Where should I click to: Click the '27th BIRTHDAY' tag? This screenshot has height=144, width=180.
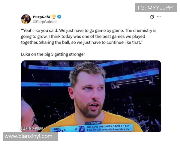pyautogui.click(x=93, y=123)
